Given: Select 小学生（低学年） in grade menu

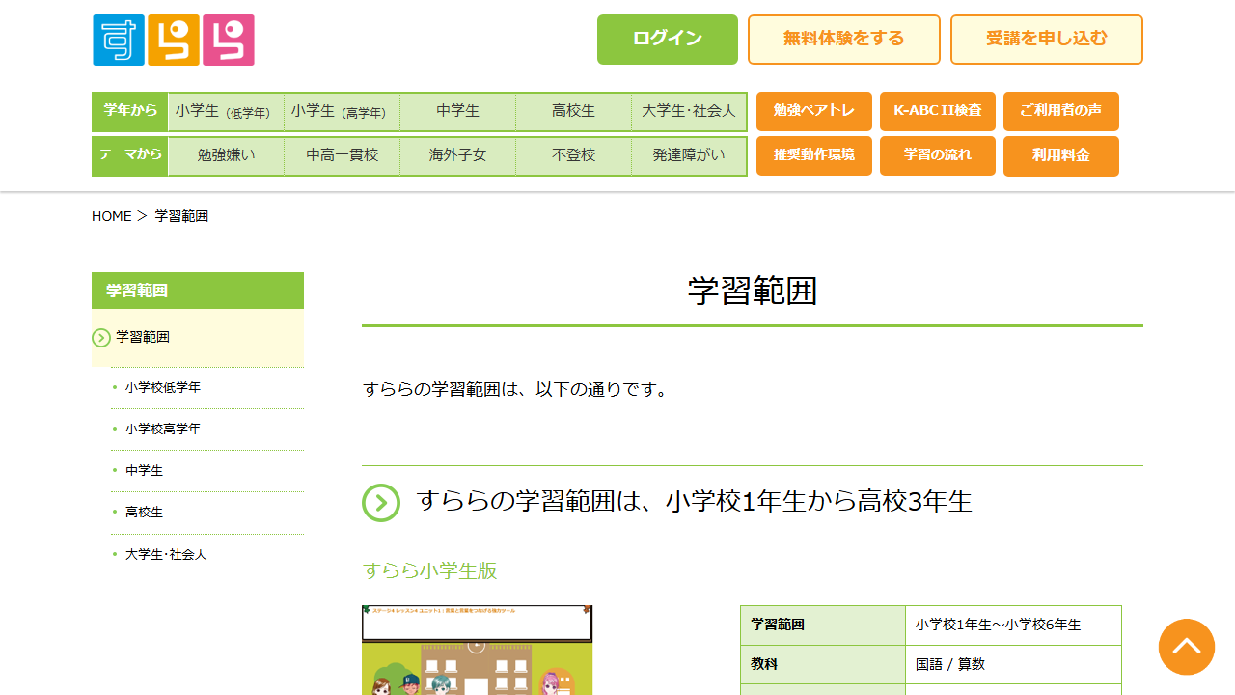Looking at the screenshot, I should coord(226,112).
